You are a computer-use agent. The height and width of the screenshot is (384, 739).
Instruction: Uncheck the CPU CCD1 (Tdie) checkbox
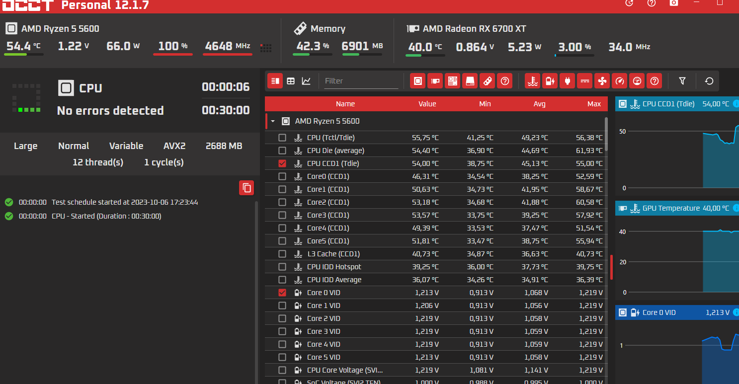[x=282, y=163]
